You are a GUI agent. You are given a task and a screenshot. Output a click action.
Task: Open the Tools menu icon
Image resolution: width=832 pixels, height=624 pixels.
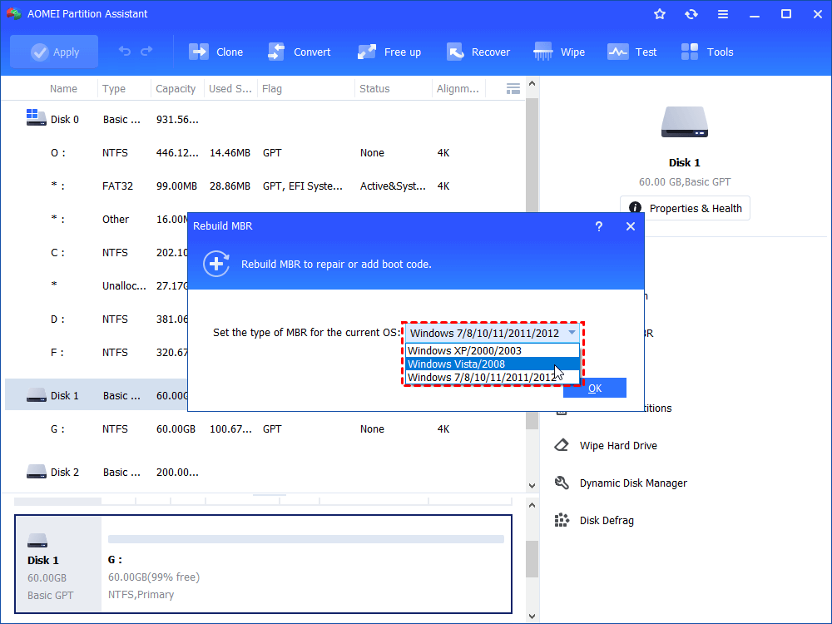[691, 52]
